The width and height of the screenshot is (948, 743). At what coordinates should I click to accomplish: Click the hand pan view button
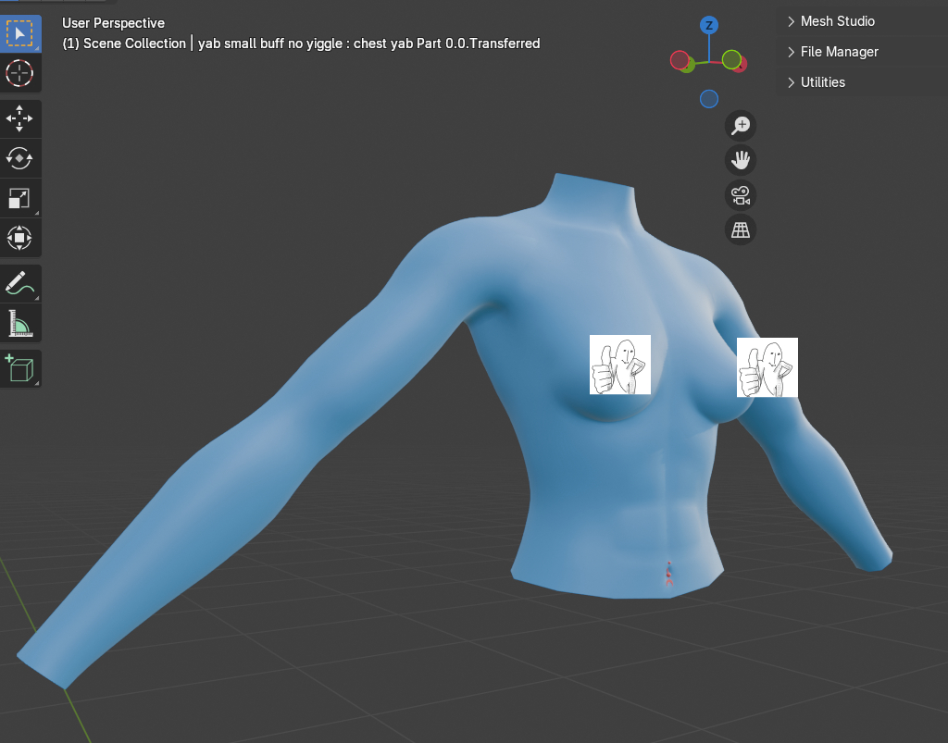[740, 161]
